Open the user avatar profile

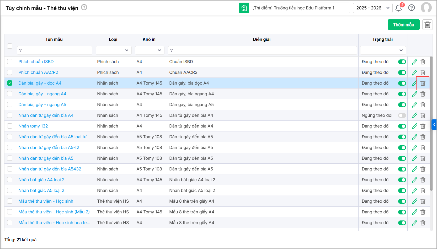[x=426, y=8]
